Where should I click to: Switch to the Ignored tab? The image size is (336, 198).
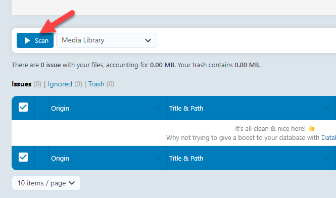[60, 84]
